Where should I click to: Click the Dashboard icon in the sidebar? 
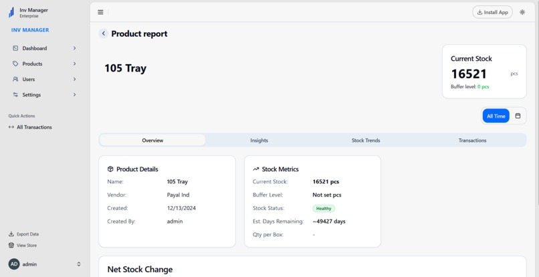pyautogui.click(x=15, y=48)
